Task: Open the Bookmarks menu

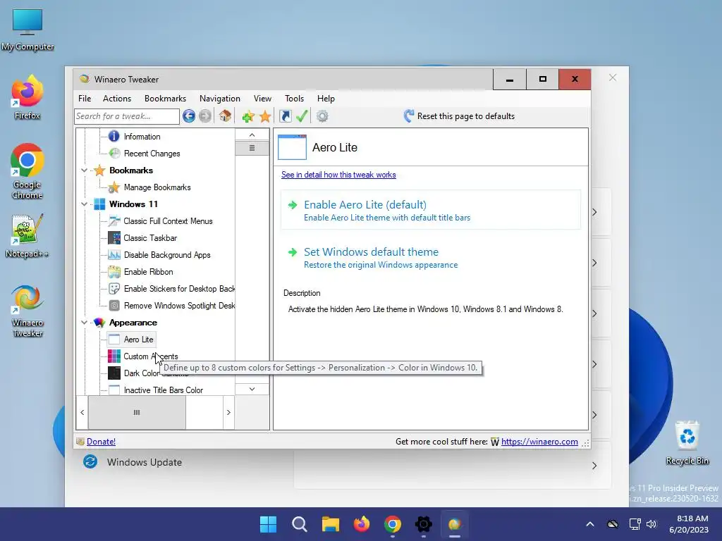Action: 165,99
